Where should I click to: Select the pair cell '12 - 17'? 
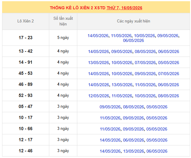[x=26, y=140]
